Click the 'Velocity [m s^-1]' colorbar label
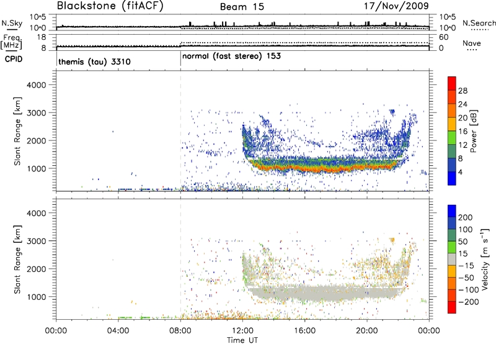This screenshot has width=496, height=344. (x=485, y=260)
